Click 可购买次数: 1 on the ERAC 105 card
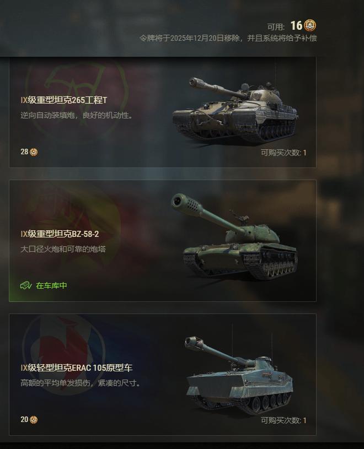 (x=283, y=420)
